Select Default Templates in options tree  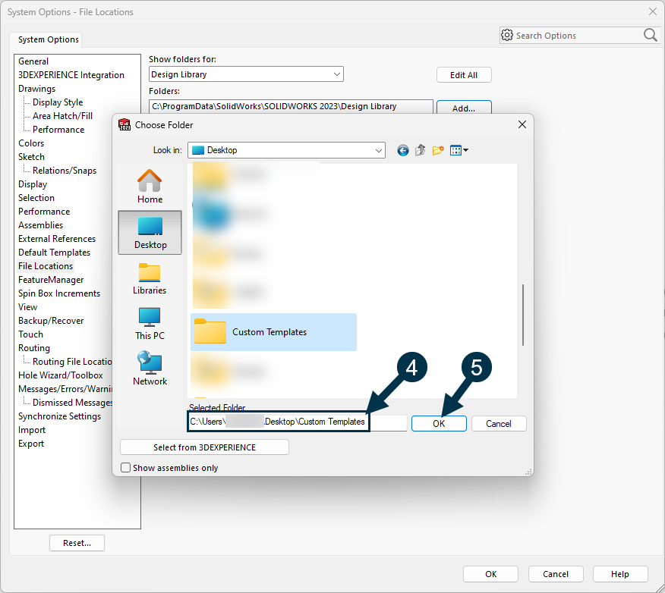tap(55, 253)
